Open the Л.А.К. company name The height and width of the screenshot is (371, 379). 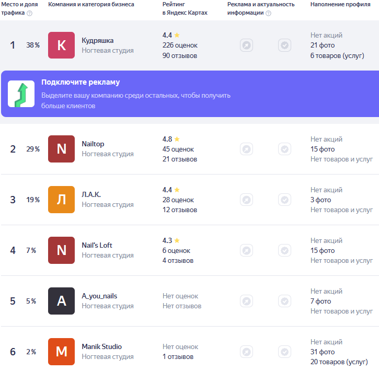pos(91,194)
